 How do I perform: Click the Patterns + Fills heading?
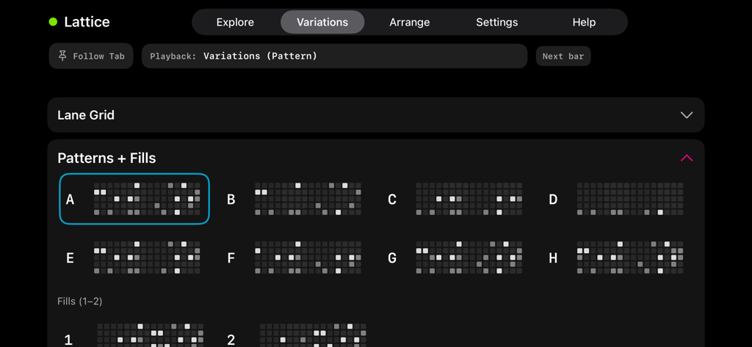coord(106,158)
